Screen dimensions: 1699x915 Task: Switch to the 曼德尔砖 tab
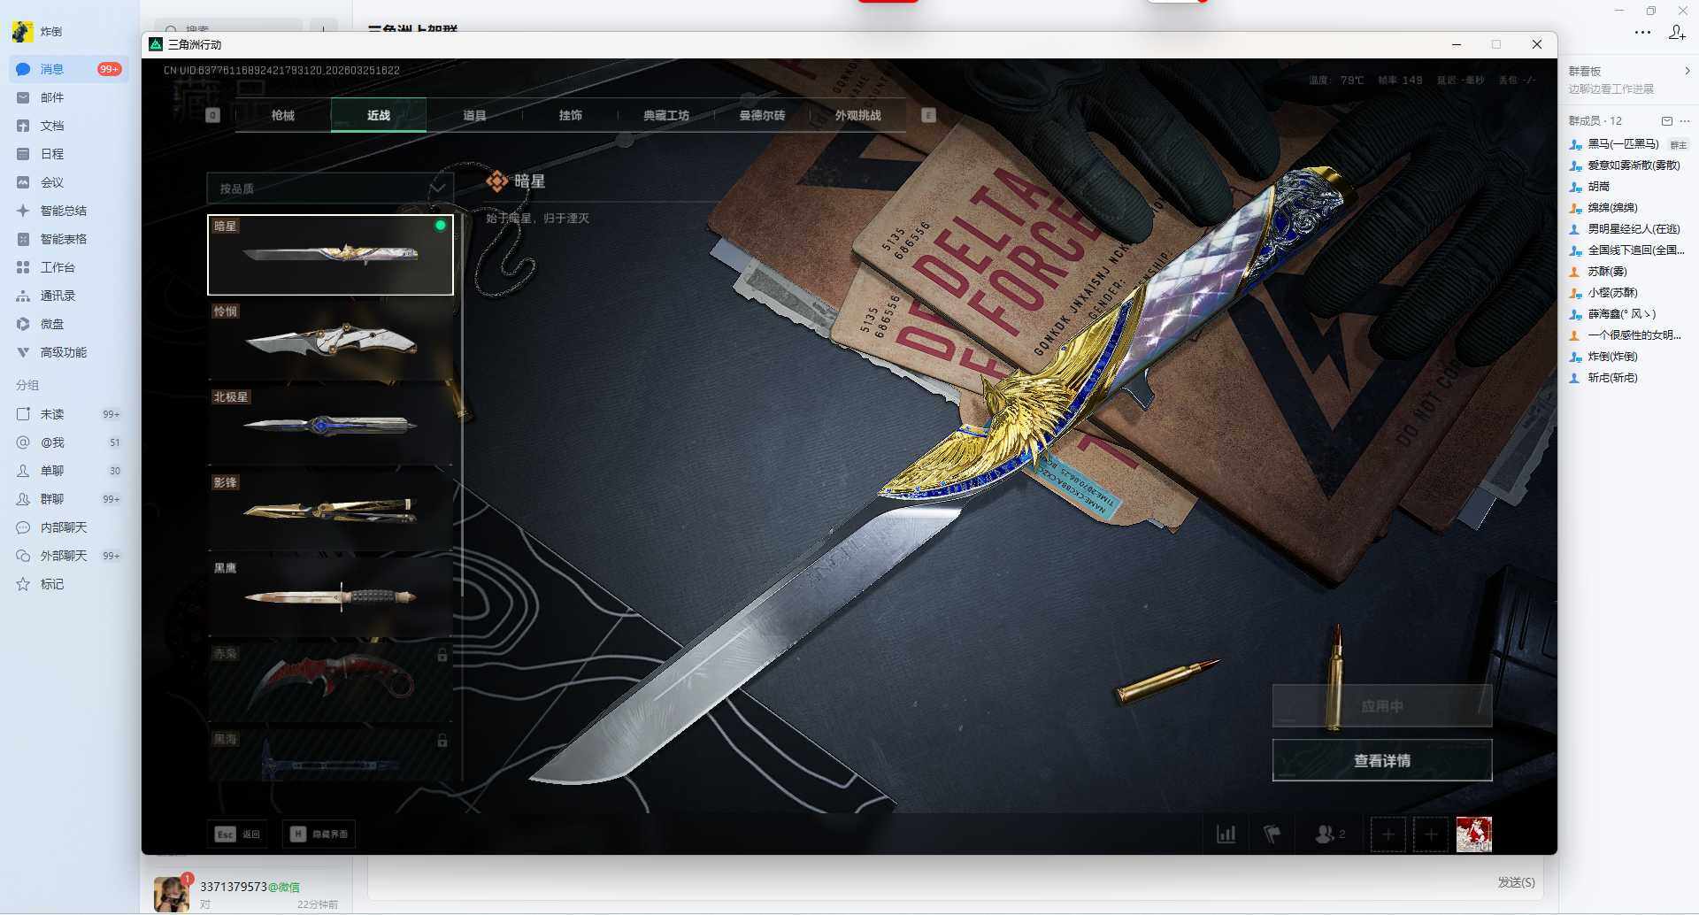[762, 115]
